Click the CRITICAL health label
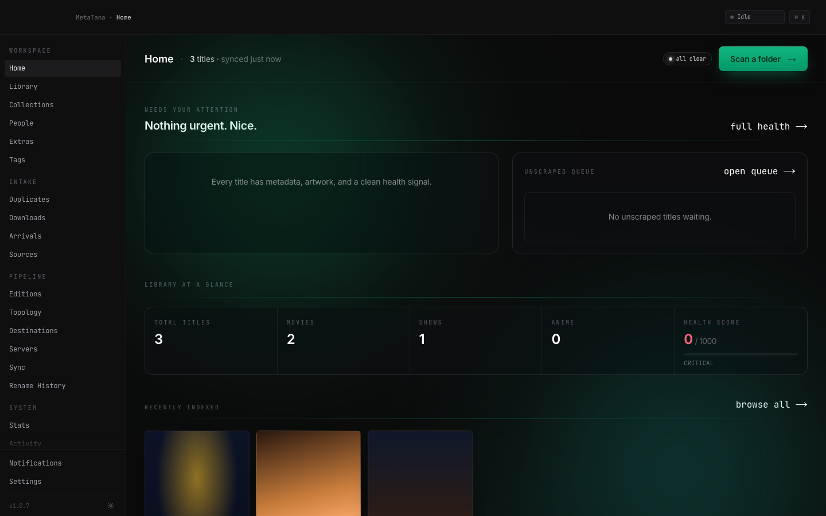This screenshot has height=516, width=826. coord(699,363)
